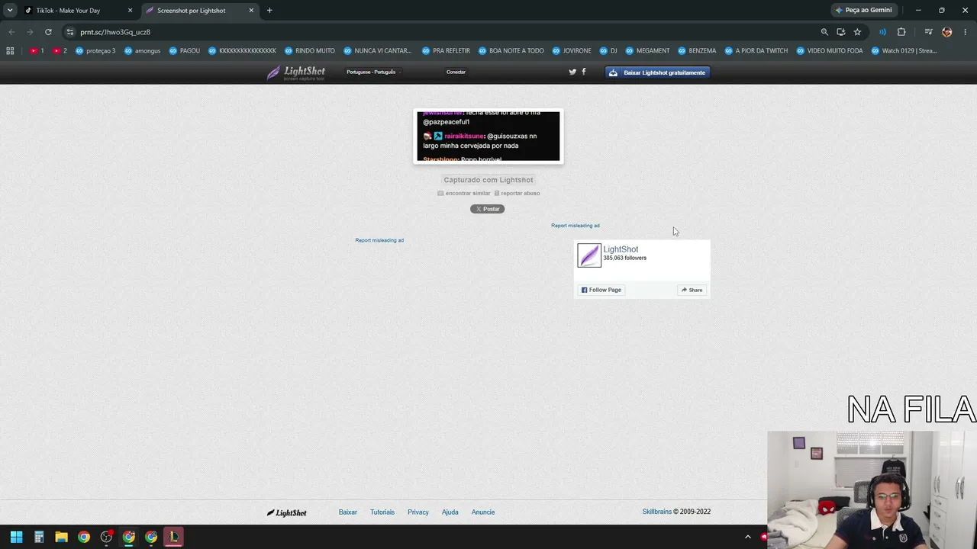Open the KKKKKKKKKKKKKKK bookmark
Image resolution: width=977 pixels, height=549 pixels.
[243, 51]
